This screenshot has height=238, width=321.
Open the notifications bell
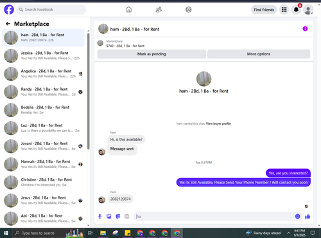[296, 10]
